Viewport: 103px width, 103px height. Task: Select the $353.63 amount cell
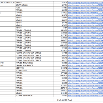tap(61, 40)
